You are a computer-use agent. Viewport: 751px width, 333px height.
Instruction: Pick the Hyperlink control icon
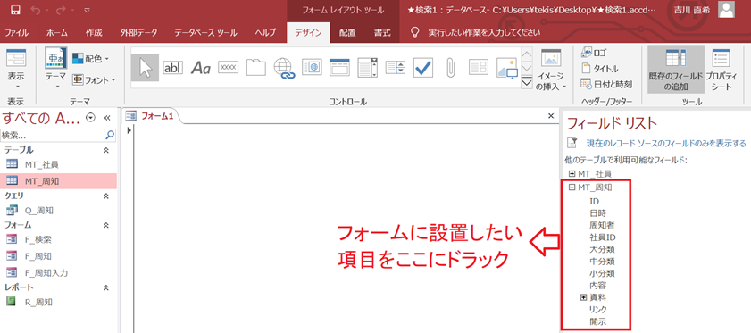click(x=284, y=68)
